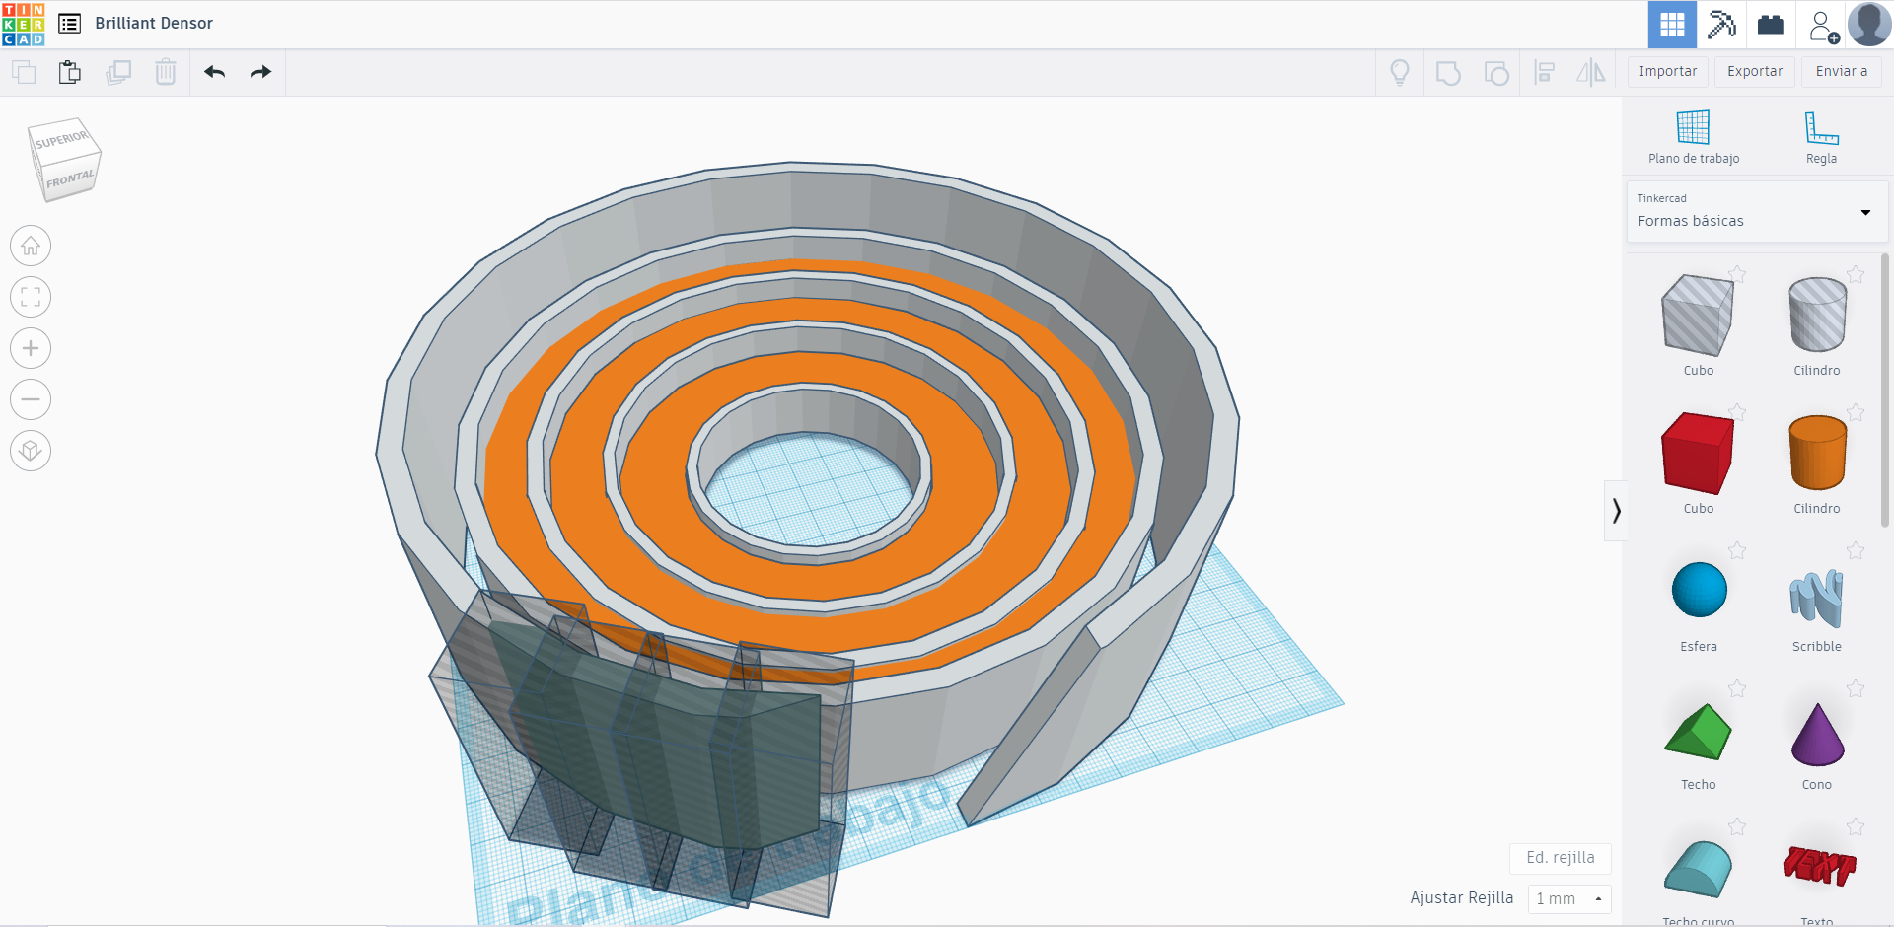This screenshot has height=927, width=1894.
Task: Open the Ajustar Rejilla 1 mm dropdown
Action: [x=1569, y=898]
